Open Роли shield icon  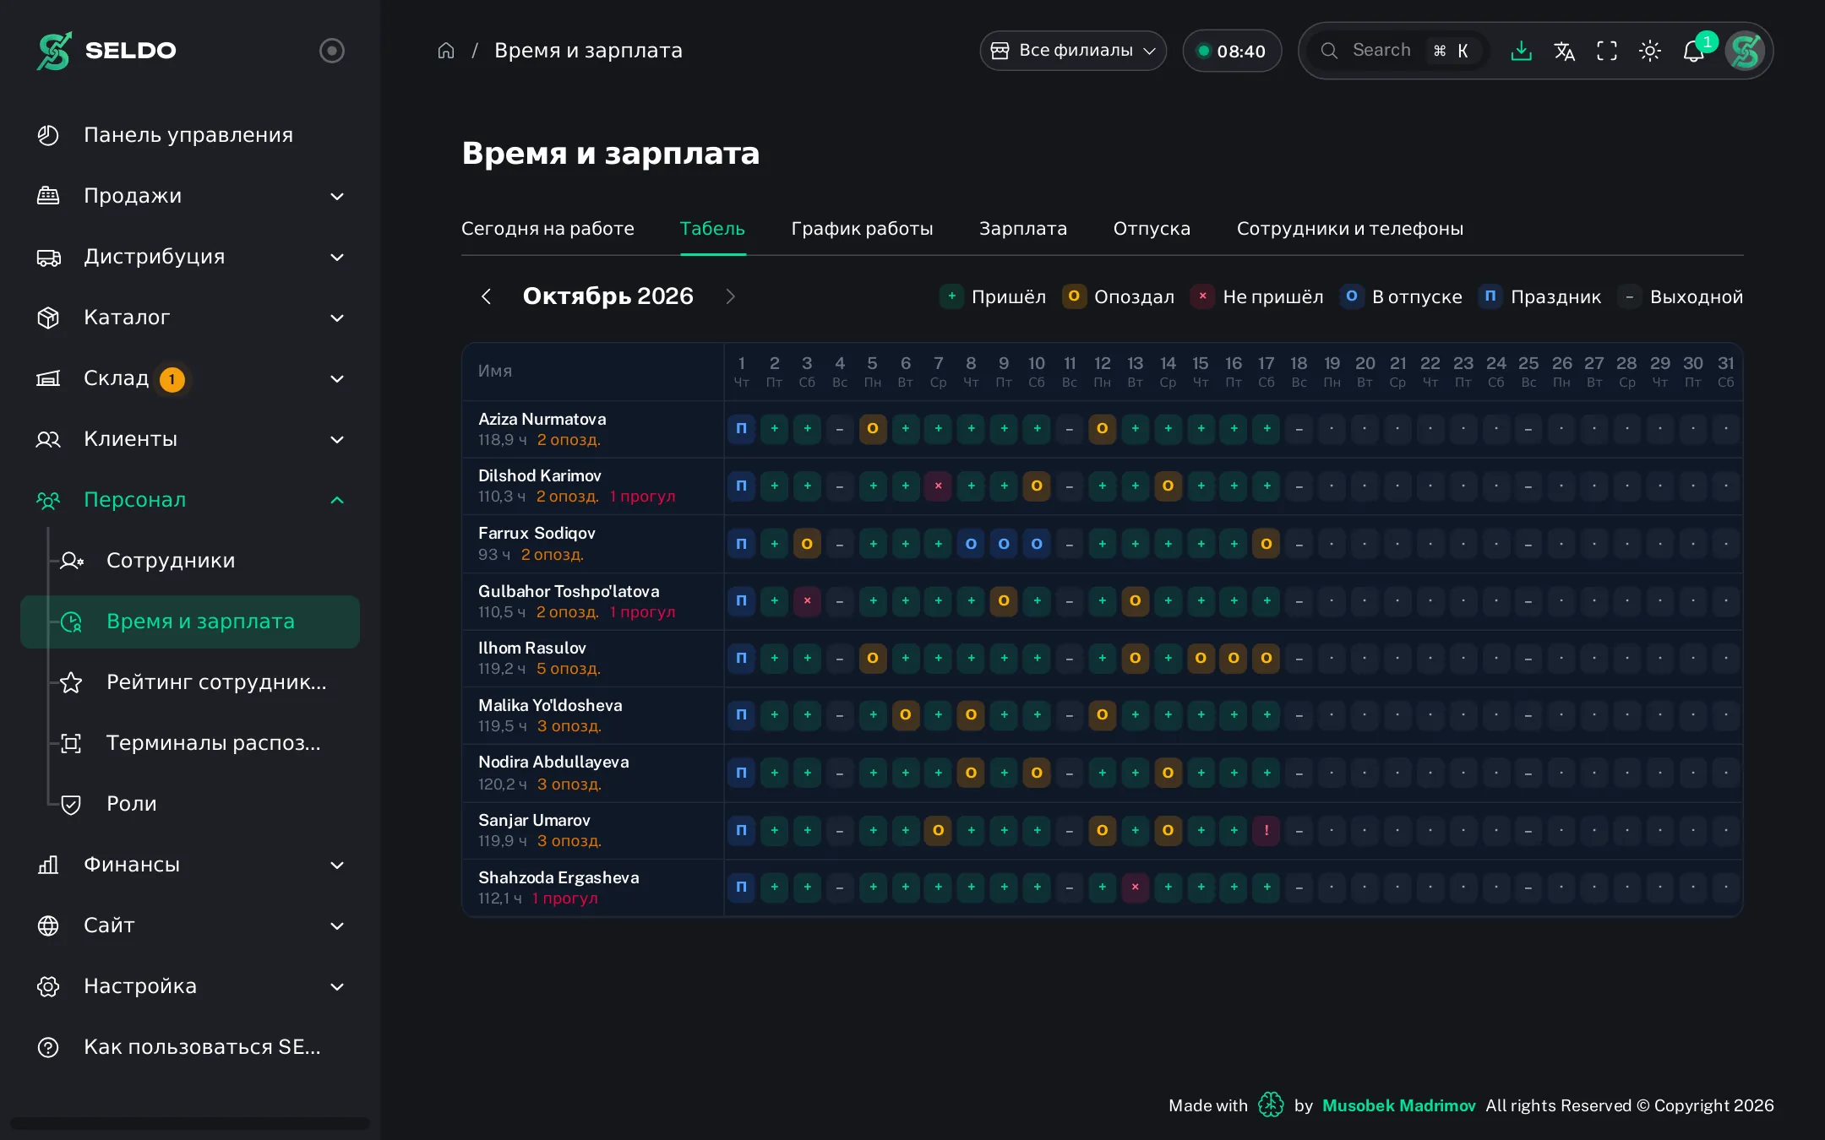pyautogui.click(x=71, y=804)
